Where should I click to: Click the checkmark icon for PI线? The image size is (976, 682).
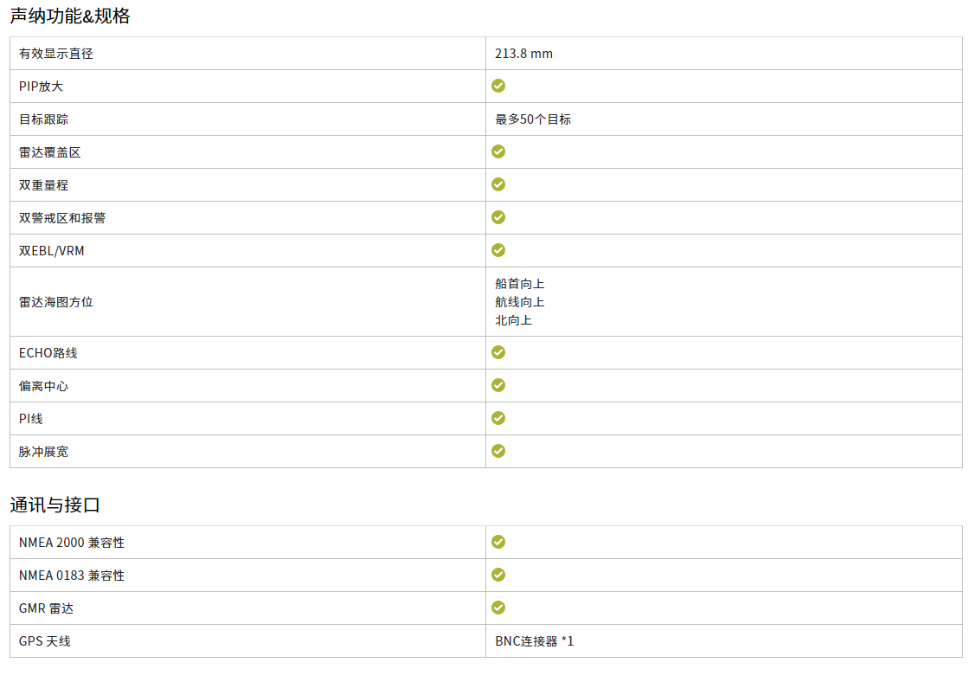coord(498,419)
